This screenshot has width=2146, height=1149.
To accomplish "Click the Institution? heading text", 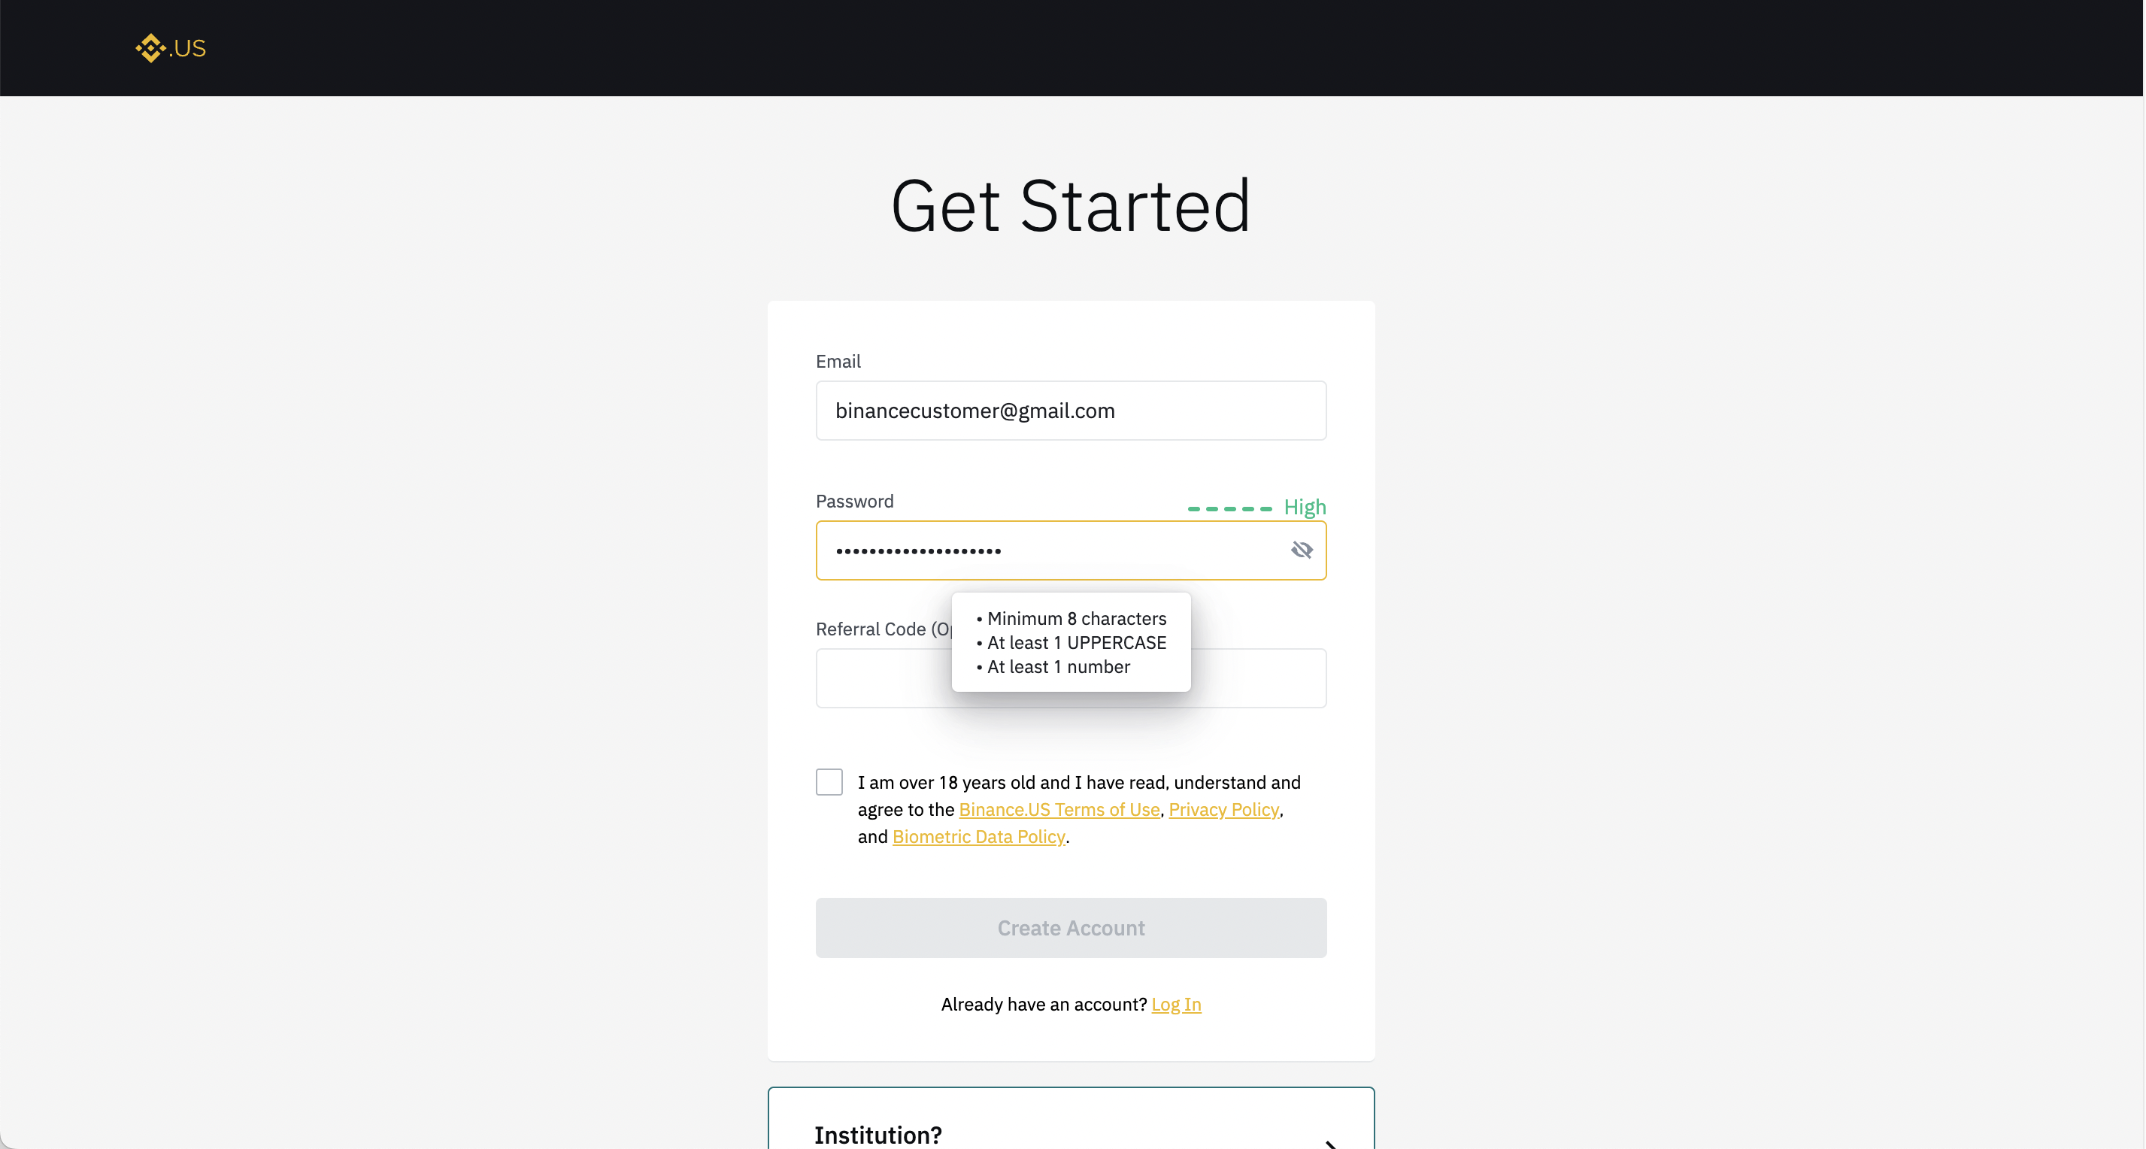I will point(878,1135).
